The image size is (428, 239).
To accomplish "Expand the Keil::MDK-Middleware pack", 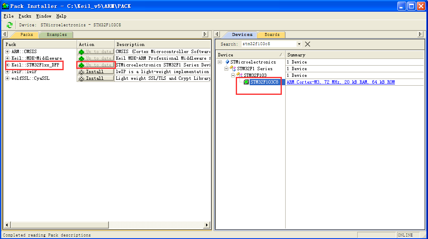I will pyautogui.click(x=8, y=58).
